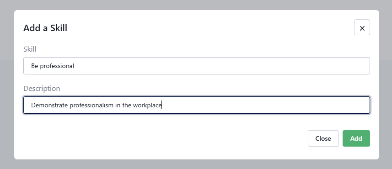Click the "Add a Skill" dialog heading
The image size is (392, 169).
point(45,28)
